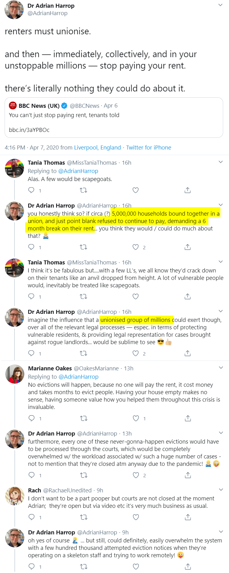Open the quoted BBC News tweet card
Viewport: 229px width, 573px height.
(x=114, y=118)
